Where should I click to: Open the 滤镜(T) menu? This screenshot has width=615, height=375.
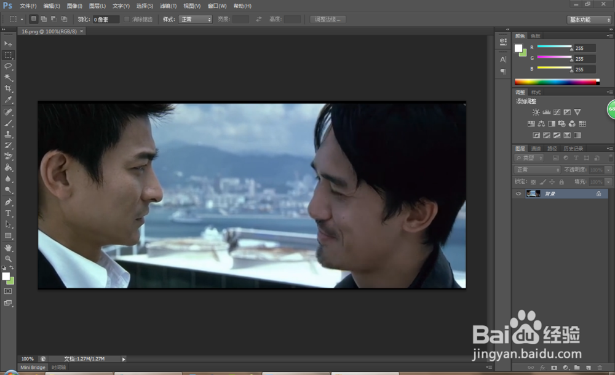click(x=169, y=6)
